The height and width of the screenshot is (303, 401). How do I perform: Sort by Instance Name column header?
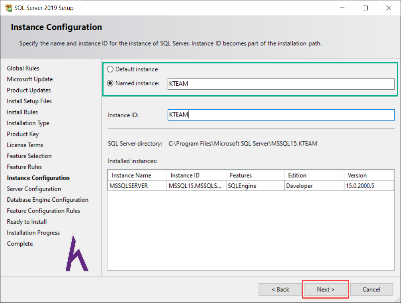tap(137, 175)
